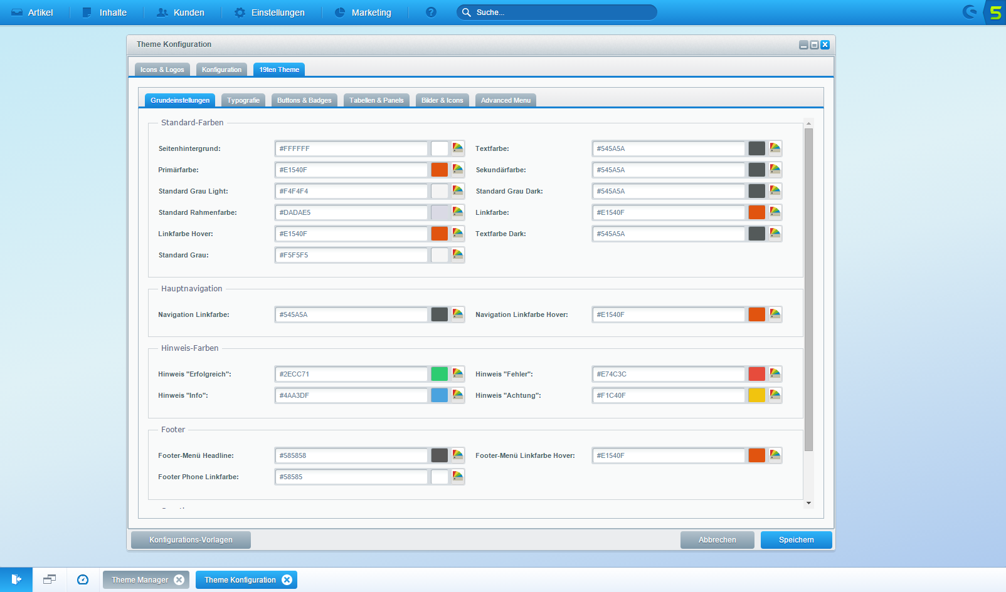Click the Hinweis "Info" hex input field
Screen dimensions: 1006x592
(x=352, y=395)
